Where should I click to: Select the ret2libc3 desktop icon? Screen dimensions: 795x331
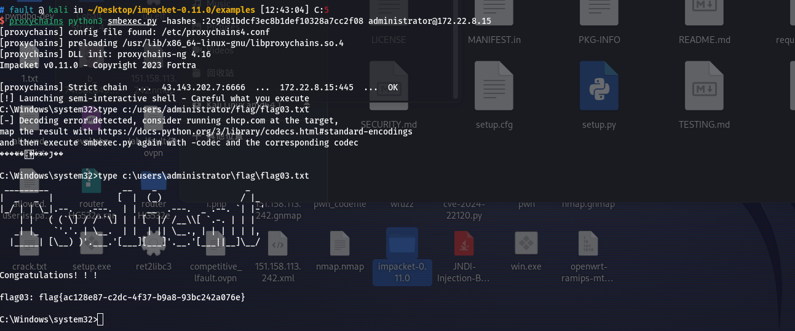point(154,243)
